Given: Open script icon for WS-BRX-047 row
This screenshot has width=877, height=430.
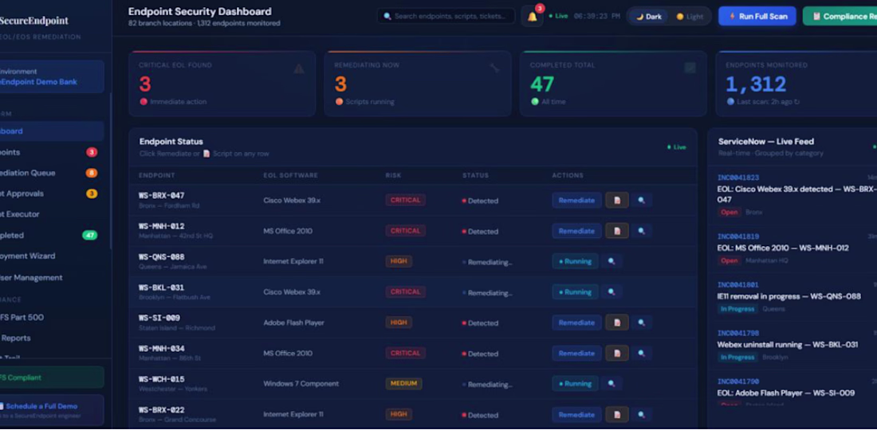Looking at the screenshot, I should (x=617, y=200).
